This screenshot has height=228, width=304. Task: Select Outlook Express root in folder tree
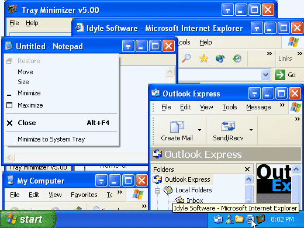(x=187, y=179)
